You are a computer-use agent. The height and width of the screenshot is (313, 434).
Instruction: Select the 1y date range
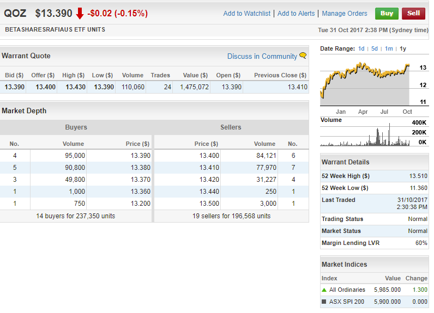pyautogui.click(x=403, y=48)
